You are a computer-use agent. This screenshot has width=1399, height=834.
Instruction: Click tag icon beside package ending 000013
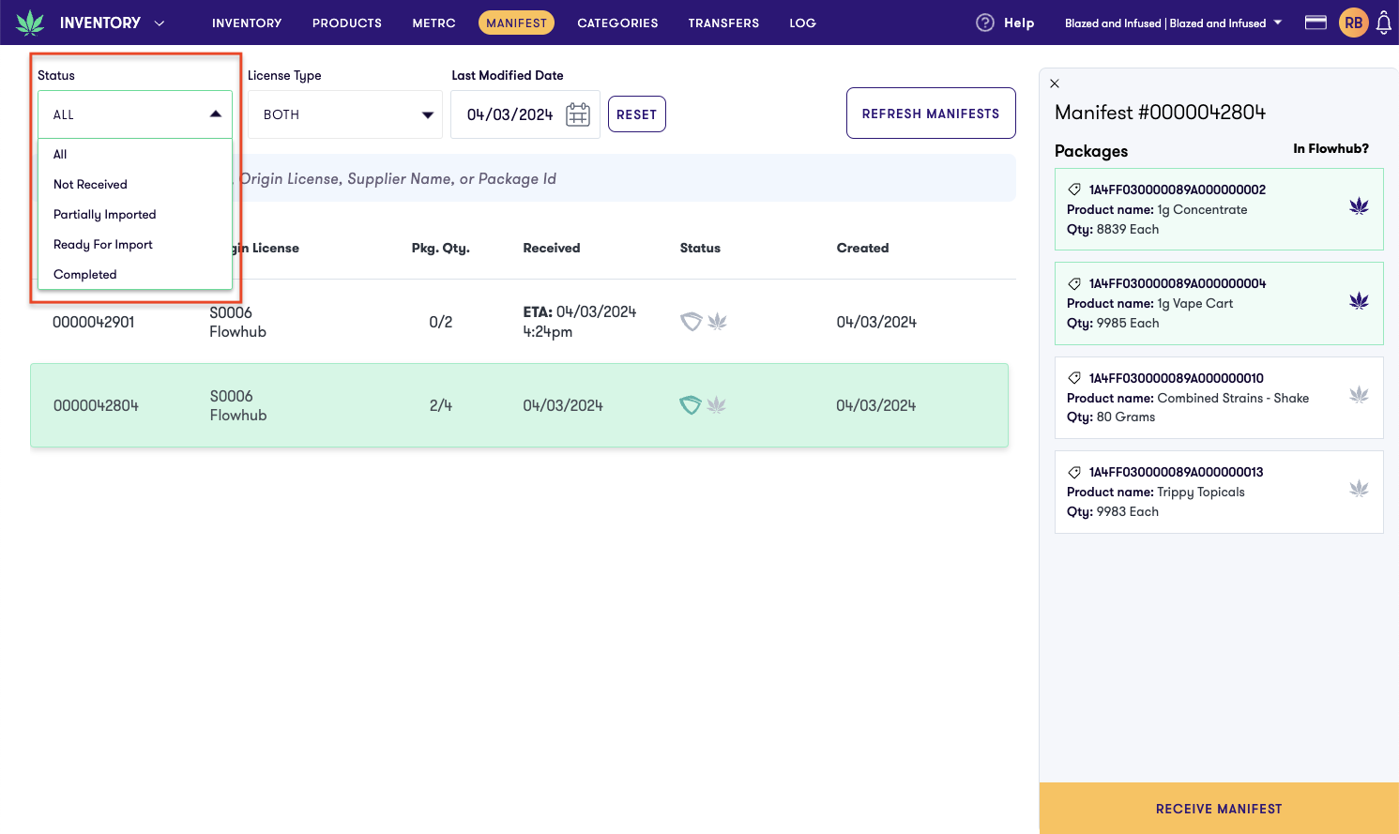[x=1074, y=472]
